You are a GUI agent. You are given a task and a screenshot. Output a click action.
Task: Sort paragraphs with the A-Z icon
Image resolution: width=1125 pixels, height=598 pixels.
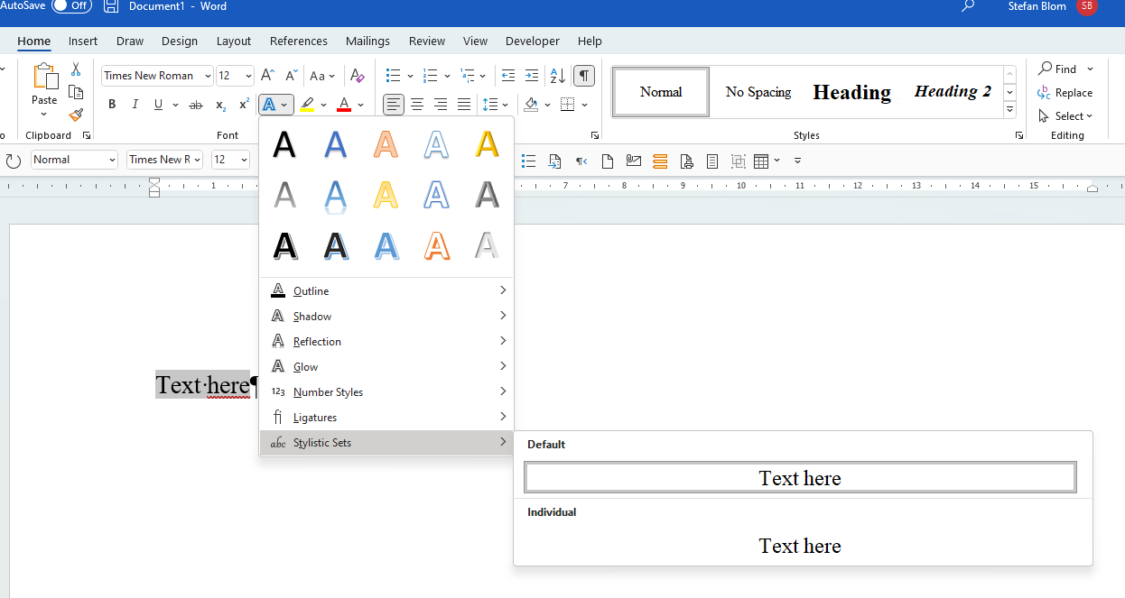[558, 76]
